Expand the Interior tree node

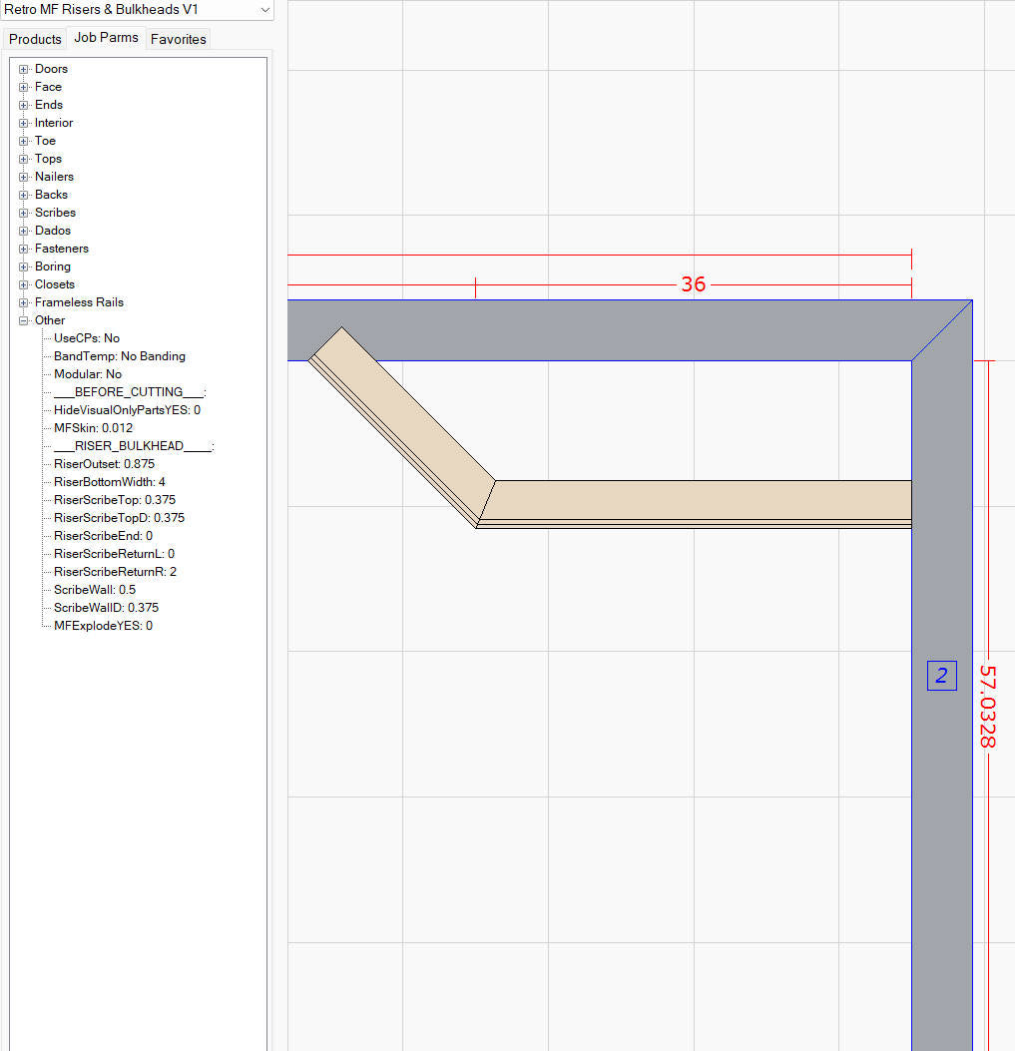coord(22,123)
